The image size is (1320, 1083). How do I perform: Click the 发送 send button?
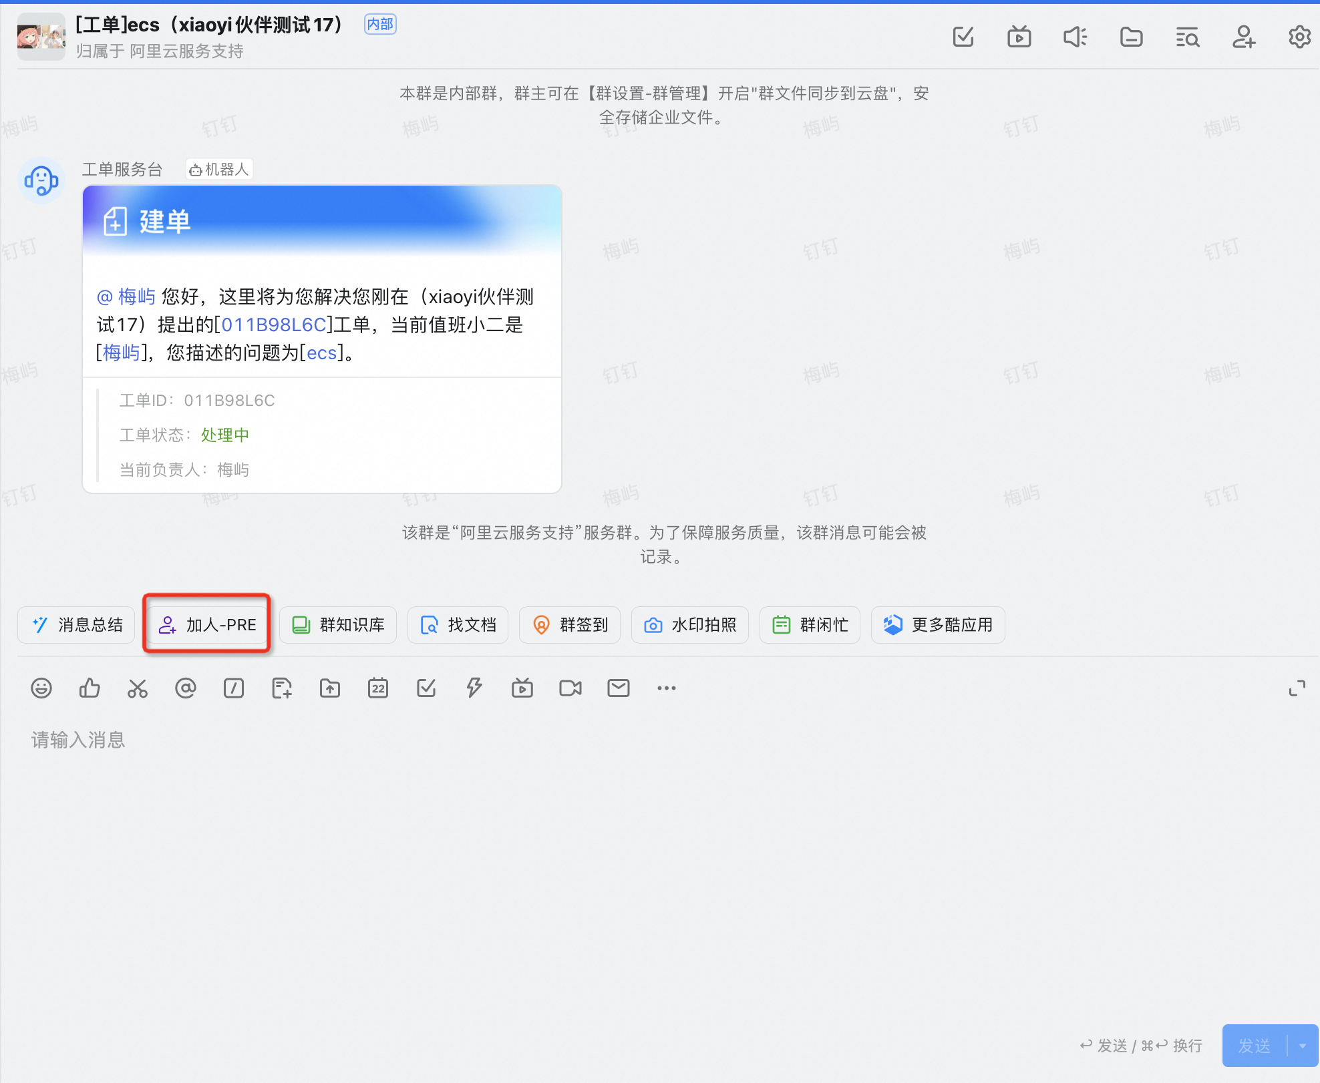(x=1254, y=1046)
